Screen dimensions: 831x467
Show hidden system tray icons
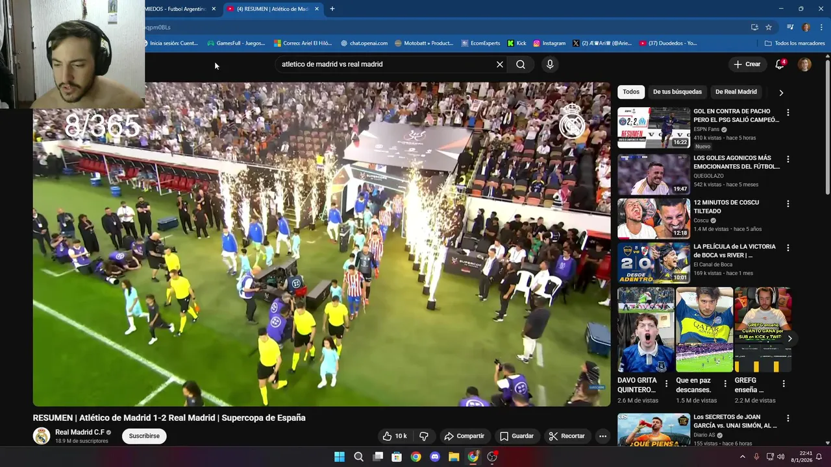click(743, 457)
